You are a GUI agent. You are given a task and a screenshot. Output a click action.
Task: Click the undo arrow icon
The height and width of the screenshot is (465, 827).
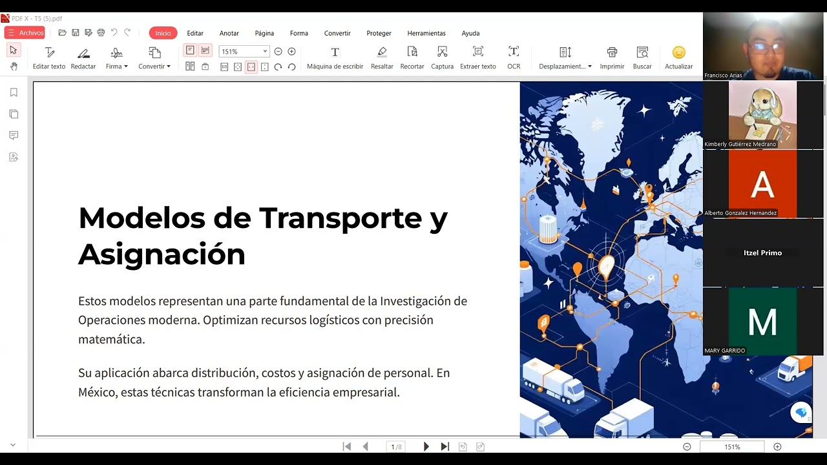pyautogui.click(x=114, y=32)
